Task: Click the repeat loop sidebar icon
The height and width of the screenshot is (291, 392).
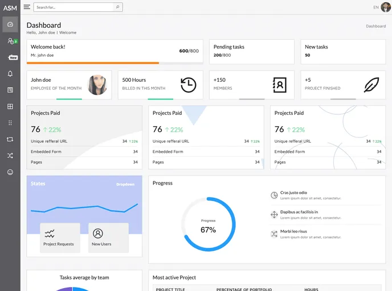Action: [10, 139]
